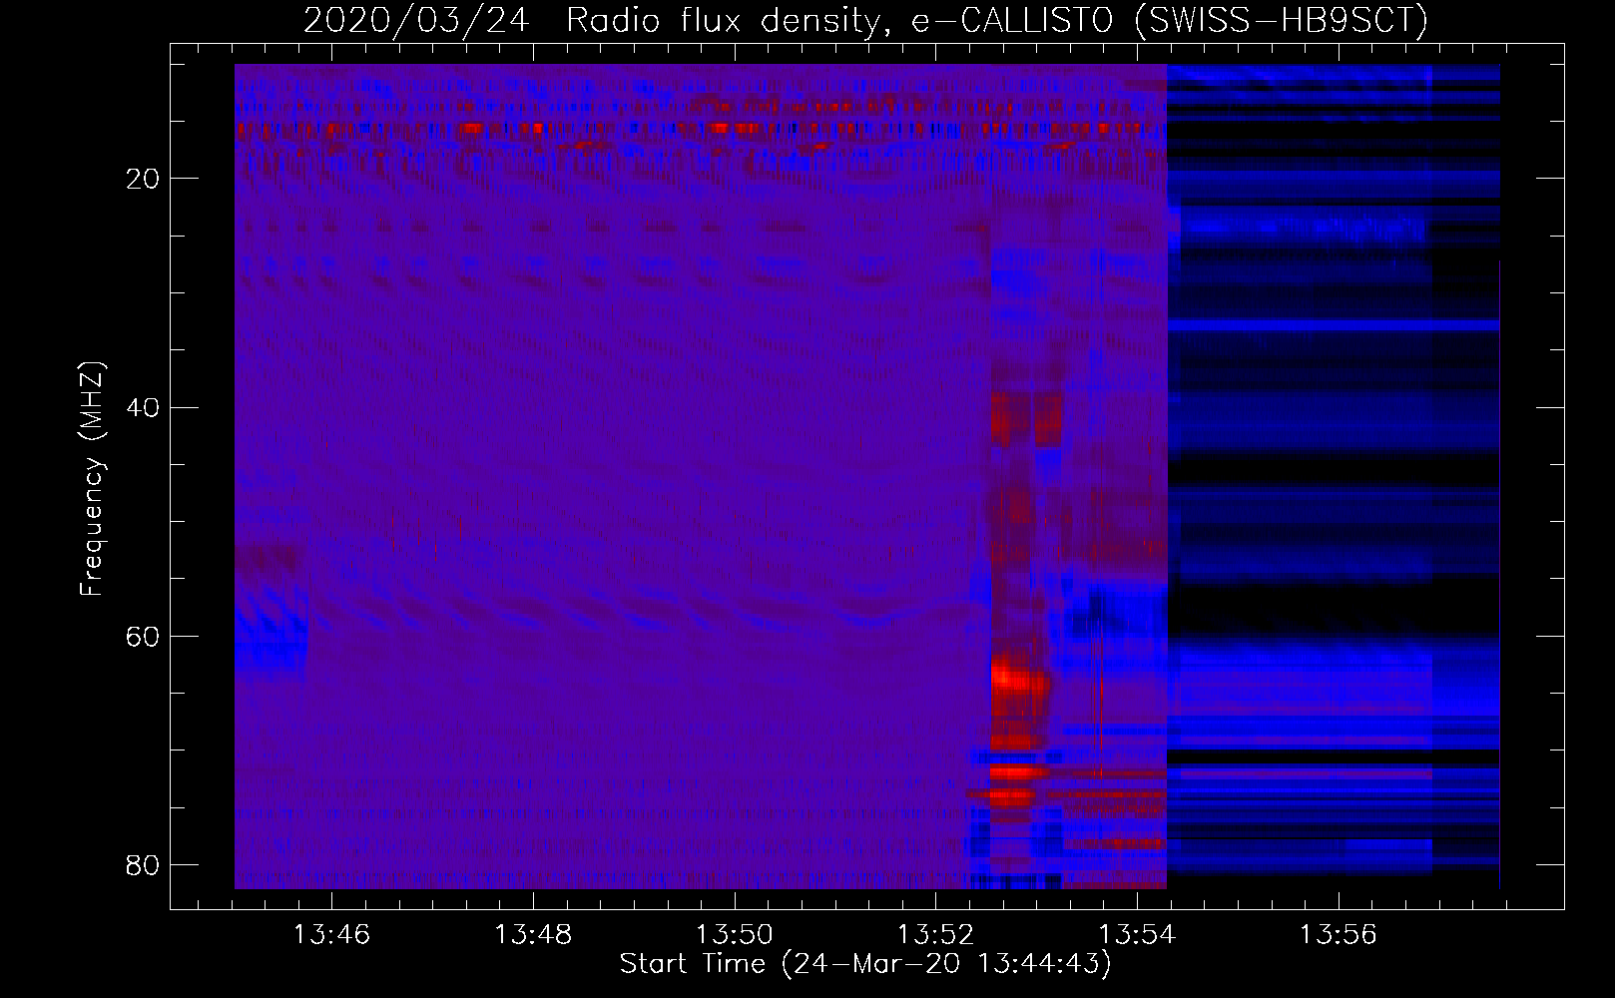Click the date 2020/03/24 in title
1615x998 pixels.
coord(416,21)
